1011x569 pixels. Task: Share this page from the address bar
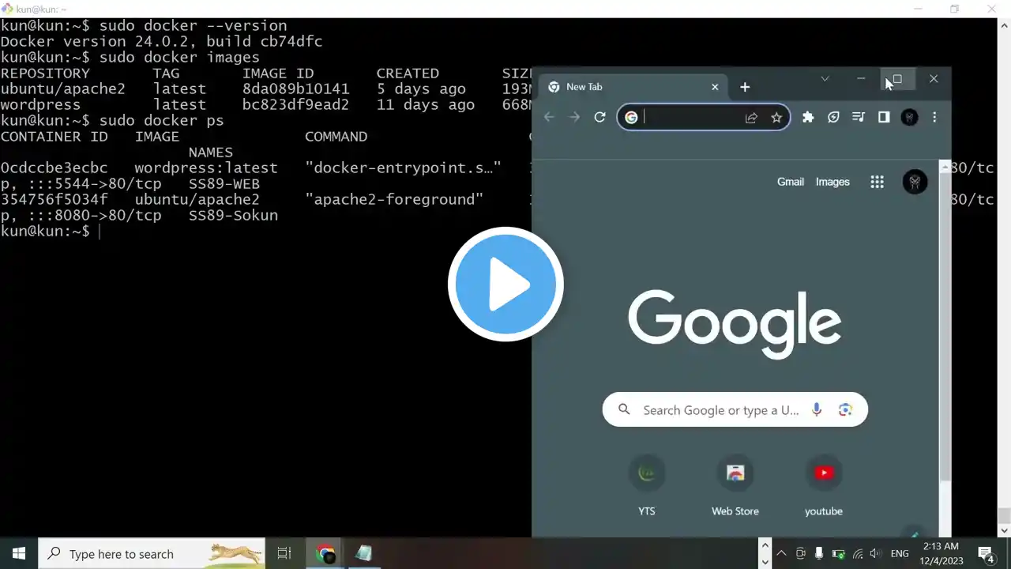(751, 117)
